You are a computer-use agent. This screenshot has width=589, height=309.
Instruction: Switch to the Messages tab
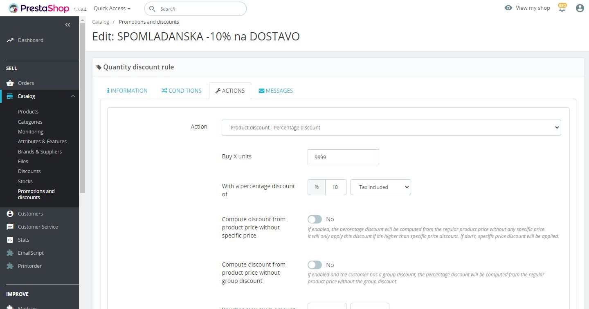click(276, 91)
